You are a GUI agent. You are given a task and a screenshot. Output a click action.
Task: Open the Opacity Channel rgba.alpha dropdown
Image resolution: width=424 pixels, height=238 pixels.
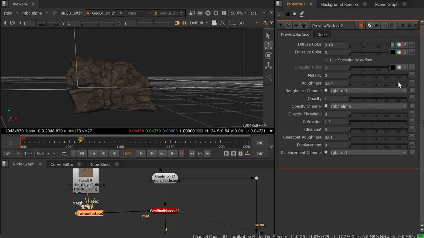click(368, 106)
